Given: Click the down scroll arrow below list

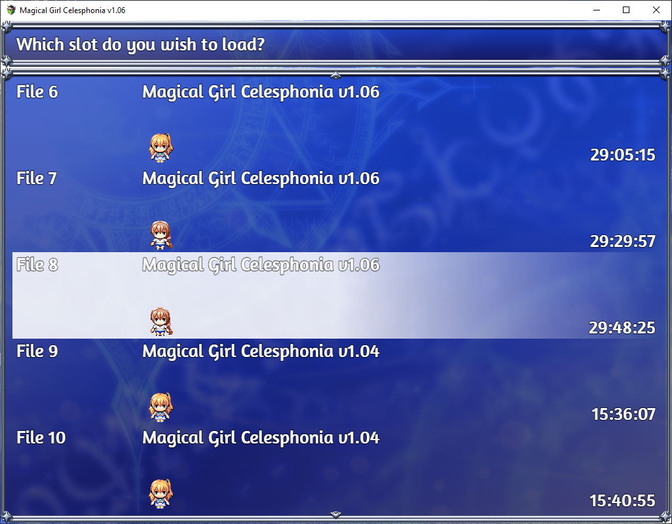Looking at the screenshot, I should pyautogui.click(x=336, y=514).
